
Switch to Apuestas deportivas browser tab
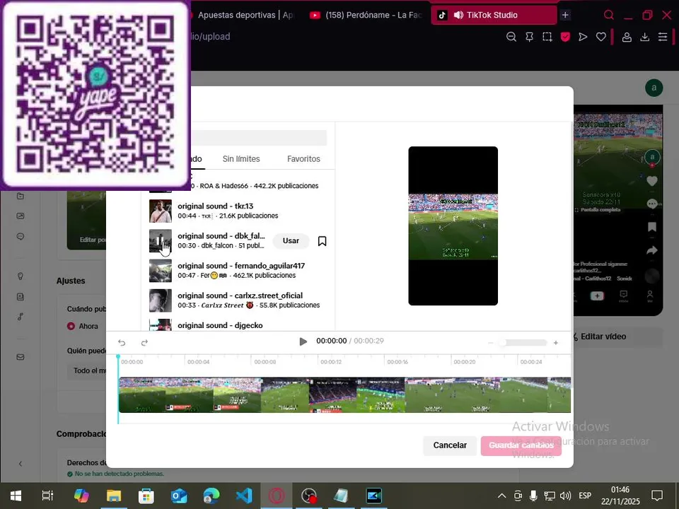coord(245,15)
